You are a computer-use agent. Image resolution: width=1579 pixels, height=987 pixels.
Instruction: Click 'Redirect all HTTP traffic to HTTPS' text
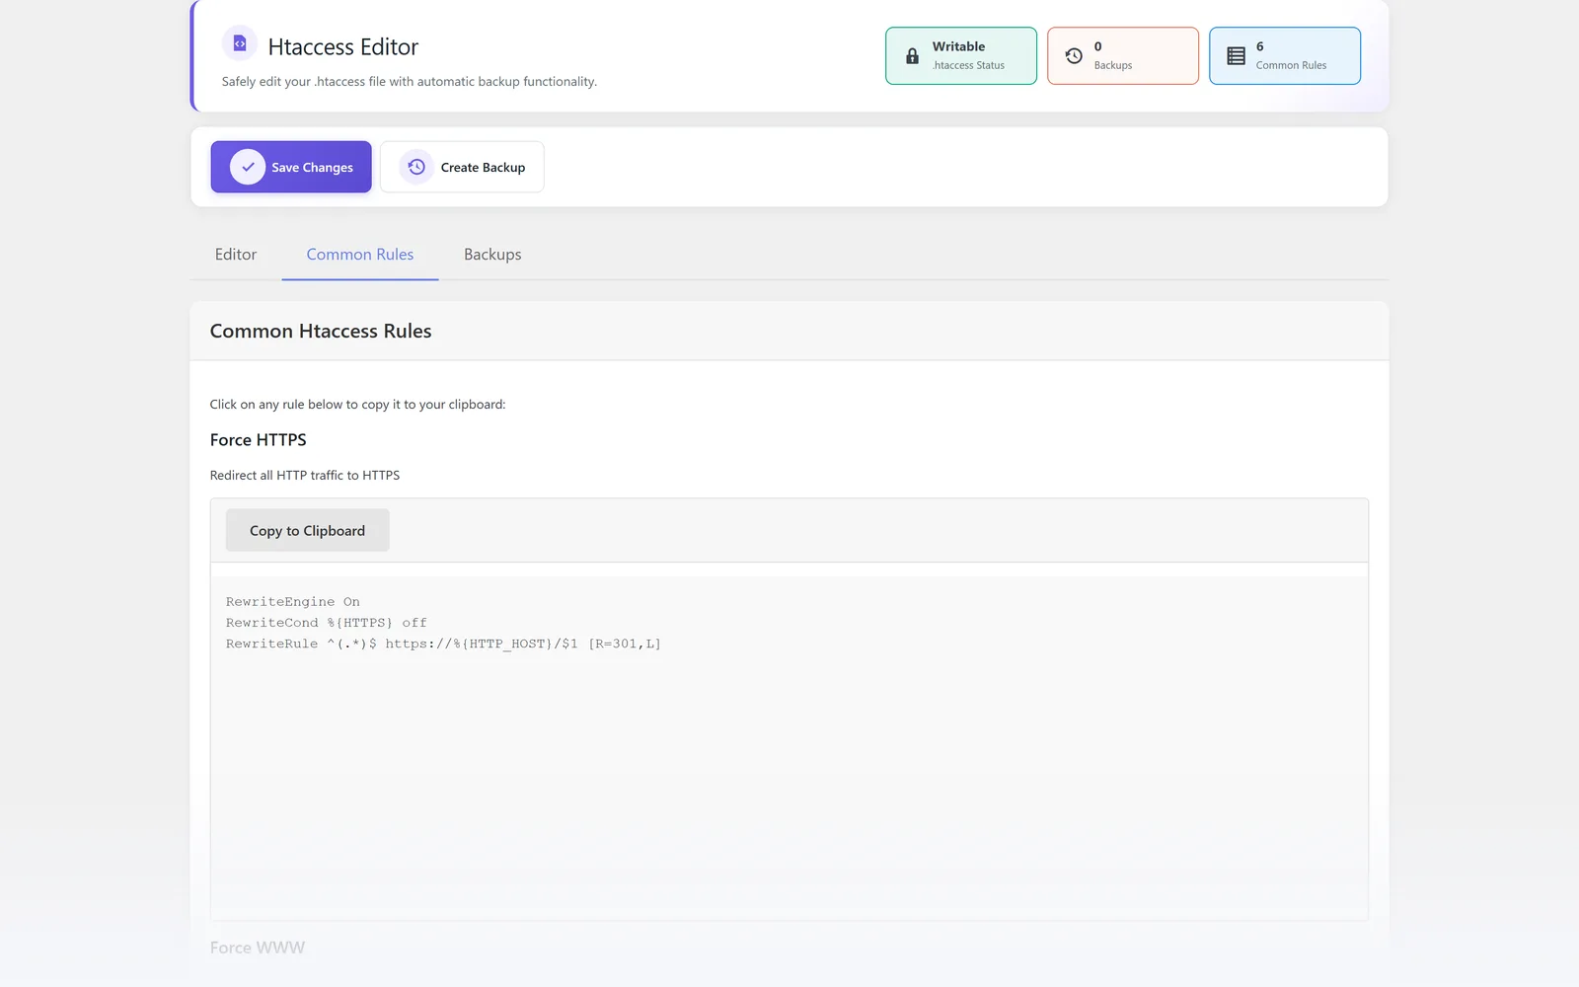(305, 476)
